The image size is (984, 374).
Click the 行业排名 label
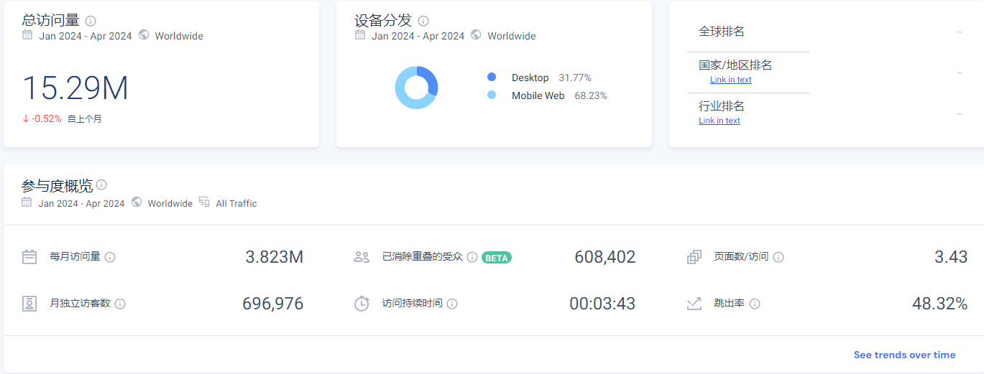(722, 106)
